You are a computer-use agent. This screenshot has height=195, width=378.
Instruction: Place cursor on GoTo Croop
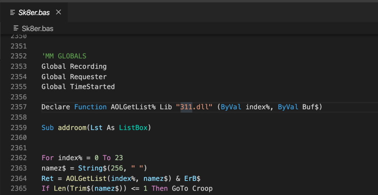click(192, 188)
